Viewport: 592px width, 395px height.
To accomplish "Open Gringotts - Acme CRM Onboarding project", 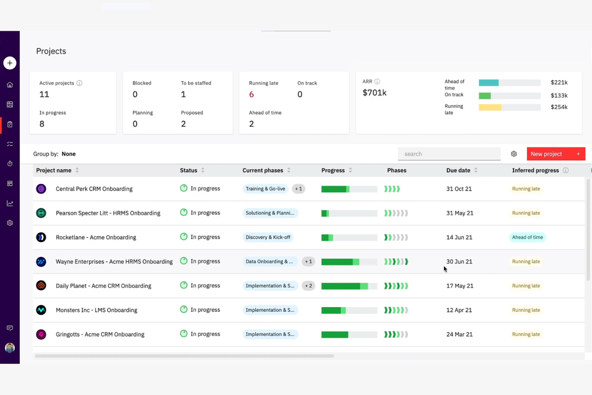I will tap(100, 334).
